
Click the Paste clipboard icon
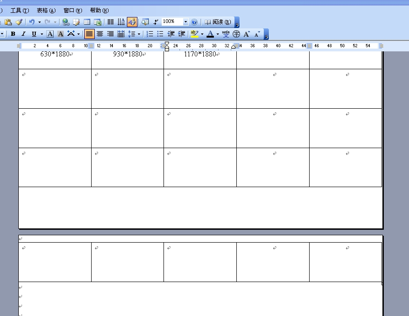8,22
